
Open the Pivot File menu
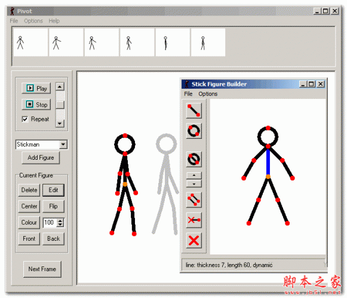[x=14, y=21]
